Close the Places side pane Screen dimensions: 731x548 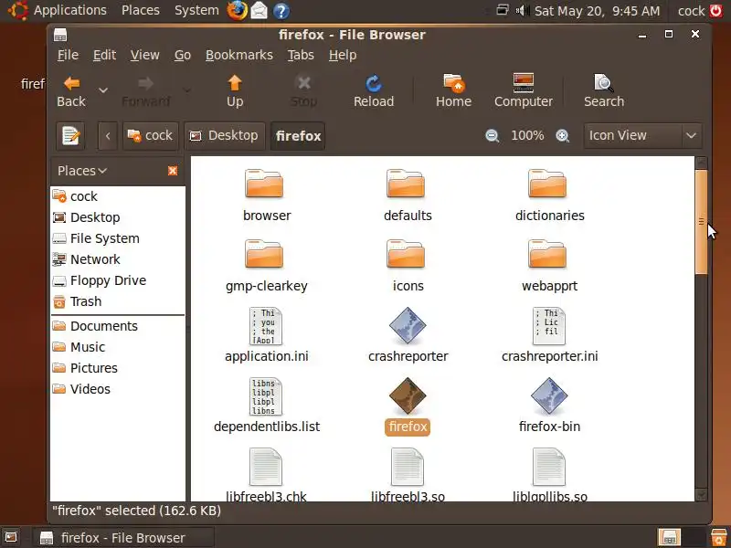(173, 171)
